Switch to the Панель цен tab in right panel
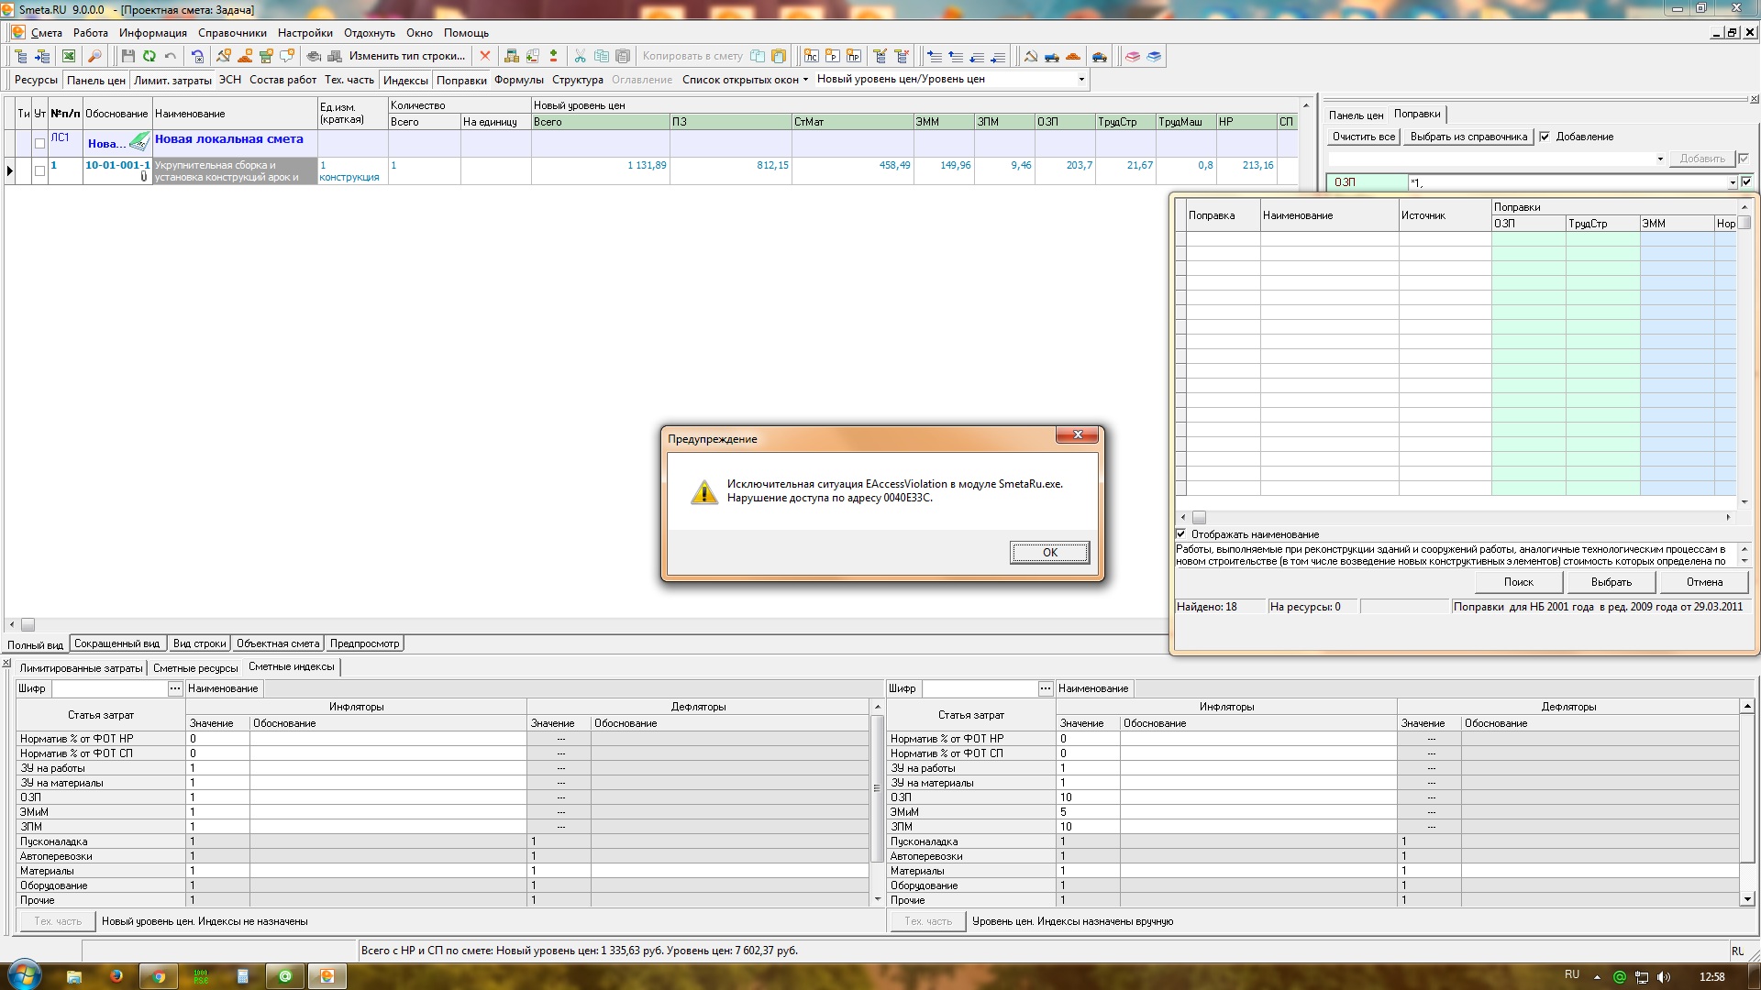The height and width of the screenshot is (990, 1761). (1356, 115)
